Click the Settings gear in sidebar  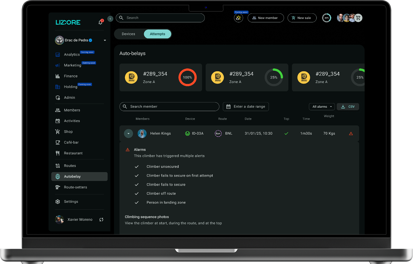coord(58,202)
